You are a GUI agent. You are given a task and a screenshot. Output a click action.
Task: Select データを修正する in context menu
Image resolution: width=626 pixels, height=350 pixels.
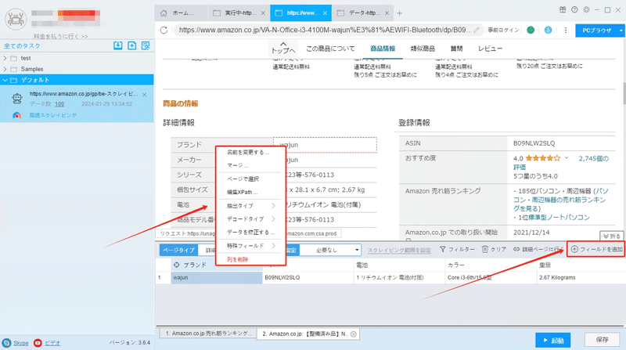click(250, 232)
